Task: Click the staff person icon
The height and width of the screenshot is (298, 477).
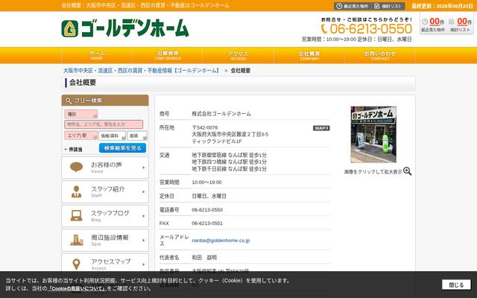Action: coord(76,191)
